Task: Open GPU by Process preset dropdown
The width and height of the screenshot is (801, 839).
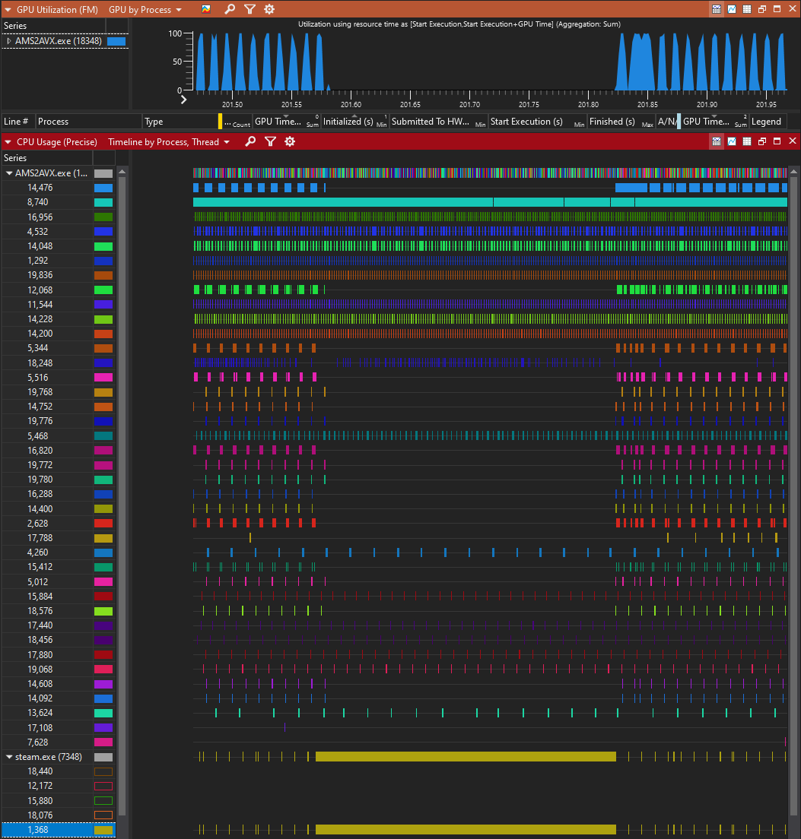Action: [x=145, y=10]
